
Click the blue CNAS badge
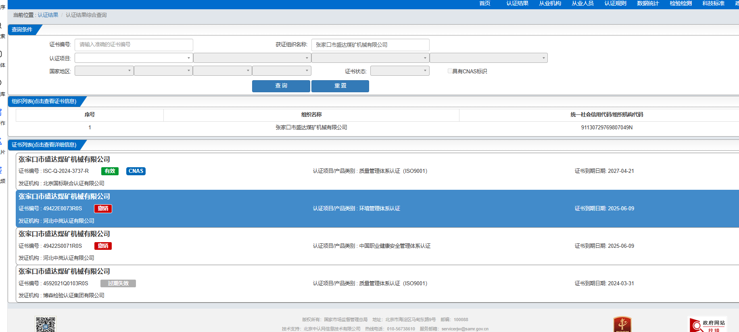coord(136,171)
